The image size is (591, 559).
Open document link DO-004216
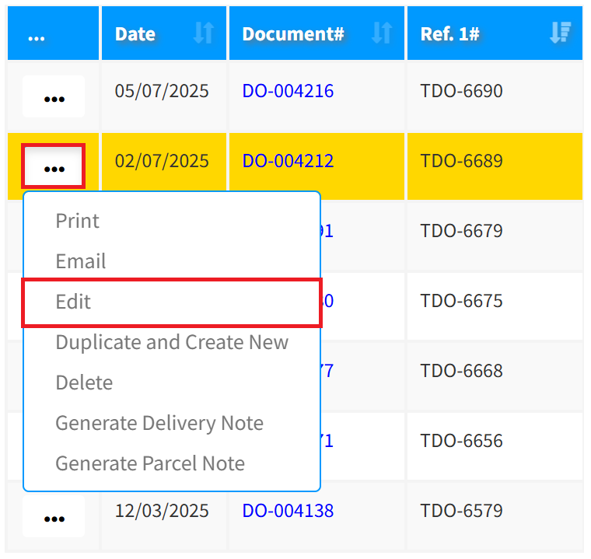point(288,91)
